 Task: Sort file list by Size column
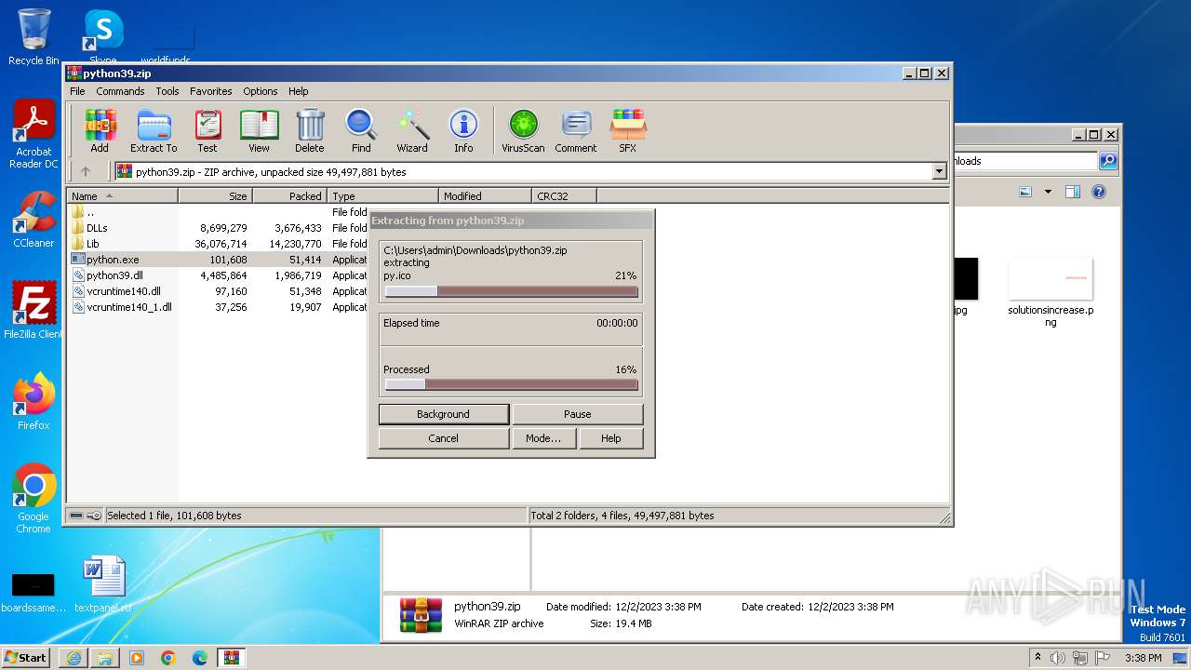(x=215, y=196)
